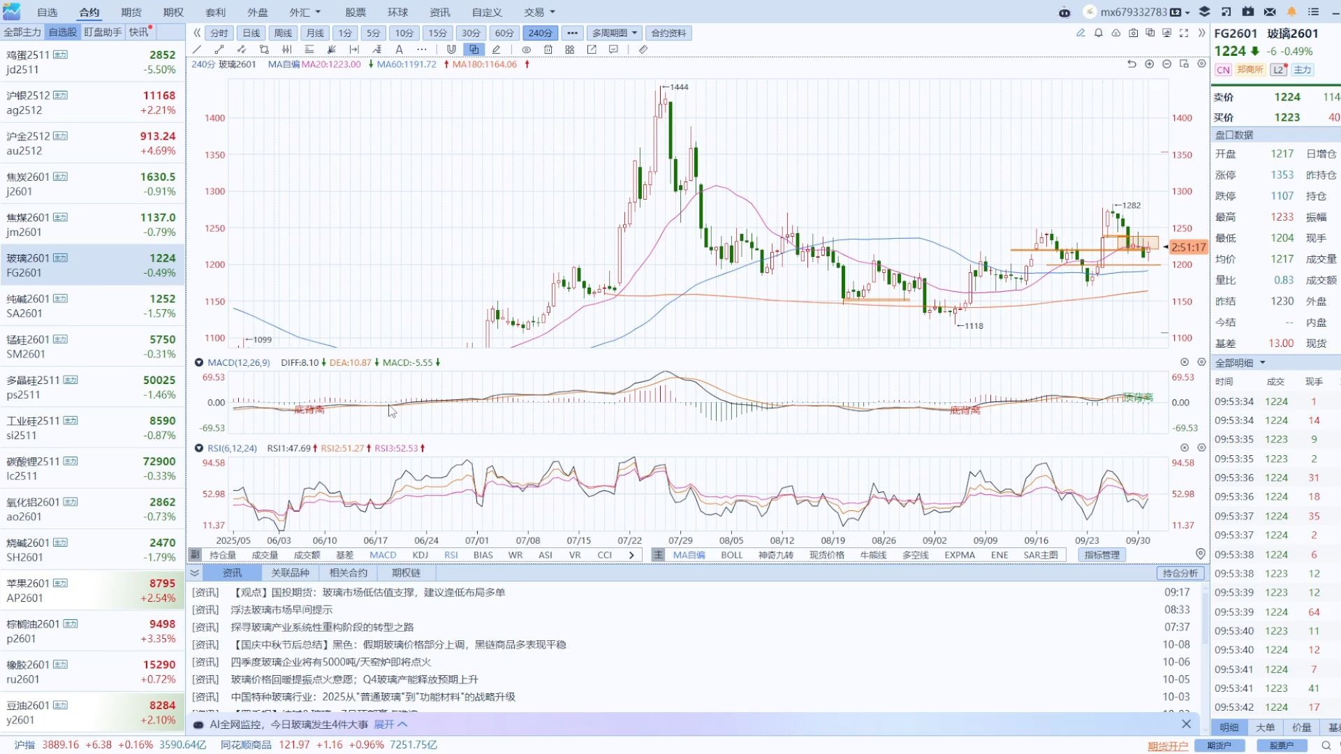
Task: Open the AI robot assistant icon
Action: (1064, 12)
